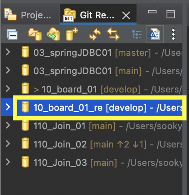The width and height of the screenshot is (189, 195).
Task: Expand the 03_springJDBC01 [main] repository
Action: click(x=8, y=70)
